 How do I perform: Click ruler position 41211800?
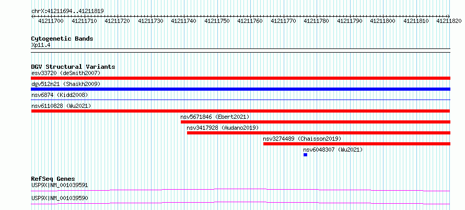(383, 21)
